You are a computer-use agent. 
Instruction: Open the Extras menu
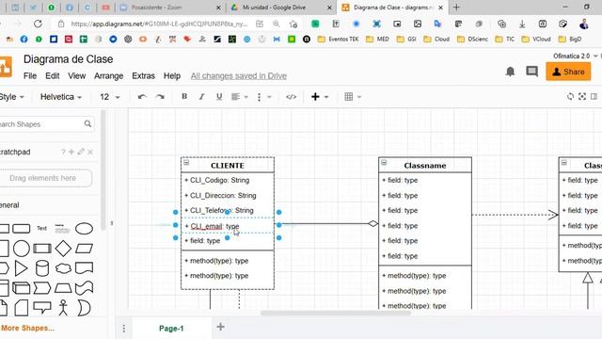pos(143,75)
